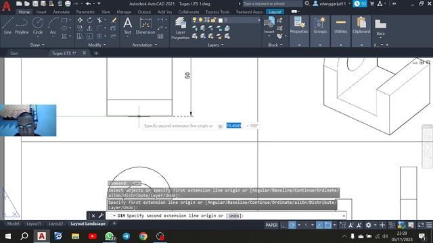The image size is (433, 243).
Task: Click the Save icon in quick access toolbar
Action: (x=35, y=3)
